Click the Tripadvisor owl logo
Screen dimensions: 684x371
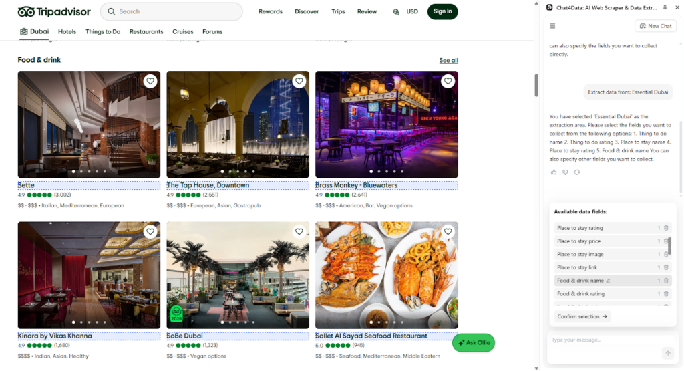click(26, 12)
